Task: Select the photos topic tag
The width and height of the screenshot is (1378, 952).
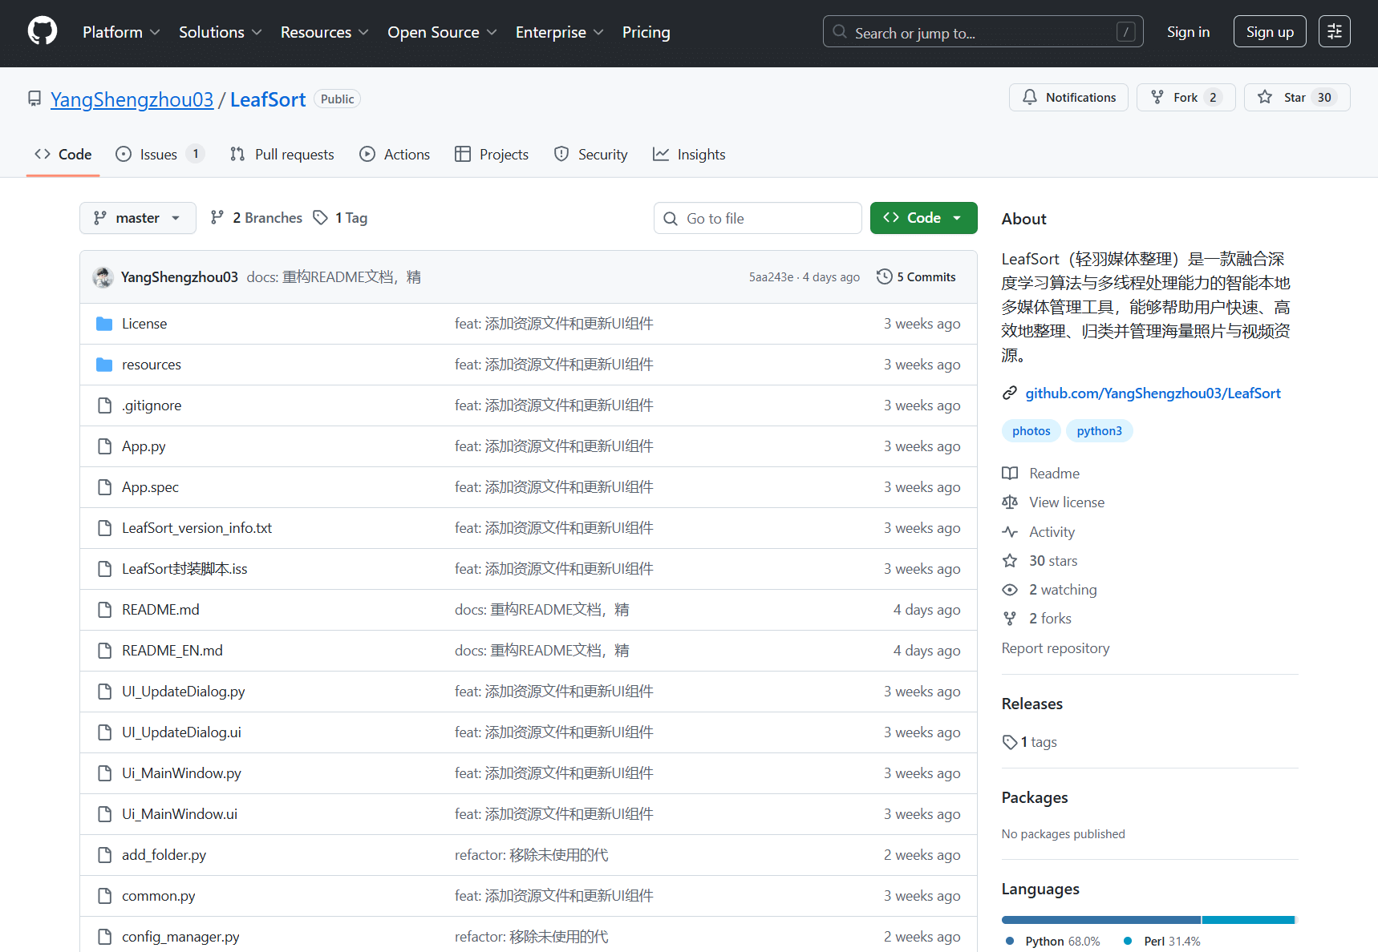Action: [1031, 430]
